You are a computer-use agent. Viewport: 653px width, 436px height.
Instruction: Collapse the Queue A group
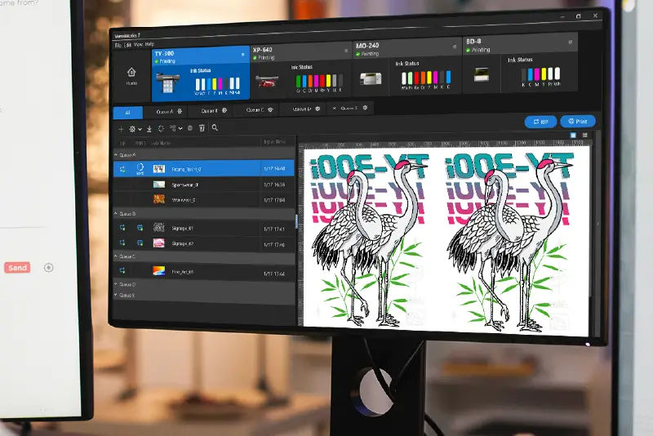[116, 154]
